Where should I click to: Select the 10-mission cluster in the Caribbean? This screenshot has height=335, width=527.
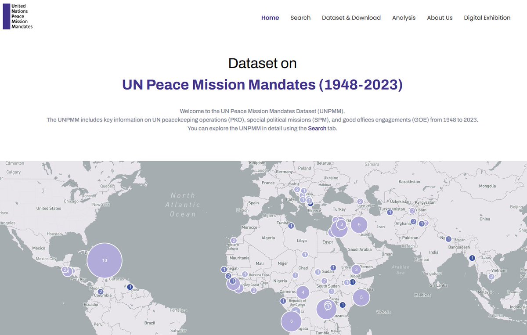coord(105,260)
